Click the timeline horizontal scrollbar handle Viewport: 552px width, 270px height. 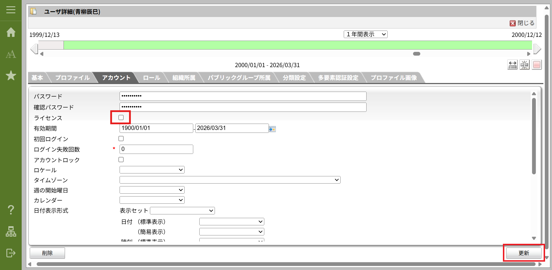[417, 54]
